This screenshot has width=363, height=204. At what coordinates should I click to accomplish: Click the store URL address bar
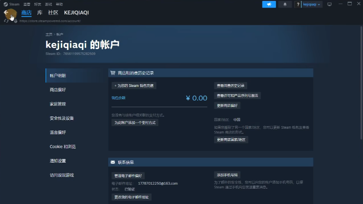pyautogui.click(x=50, y=21)
